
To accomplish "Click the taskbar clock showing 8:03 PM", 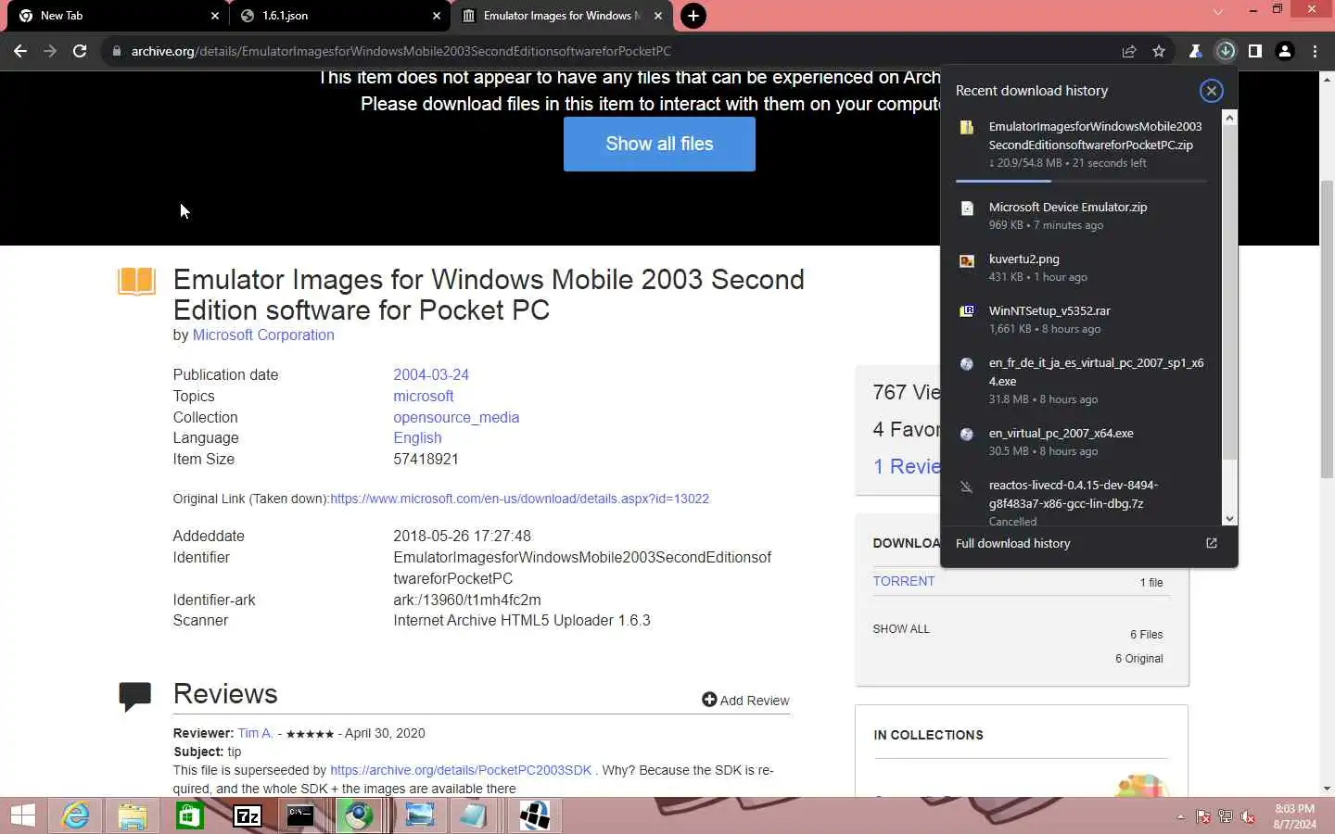I will point(1294,816).
